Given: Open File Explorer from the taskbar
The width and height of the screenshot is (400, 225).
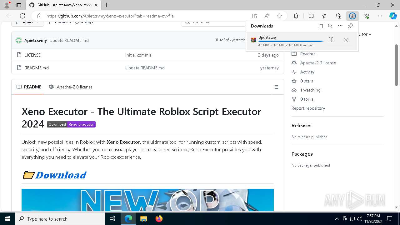Looking at the screenshot, I should point(143,219).
